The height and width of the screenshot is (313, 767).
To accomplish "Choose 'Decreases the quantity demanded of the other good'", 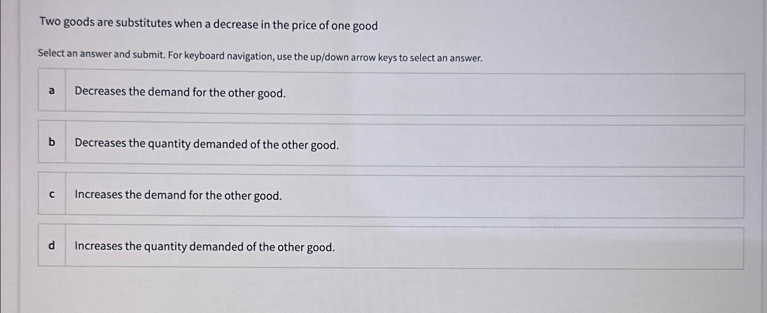I will tap(207, 145).
